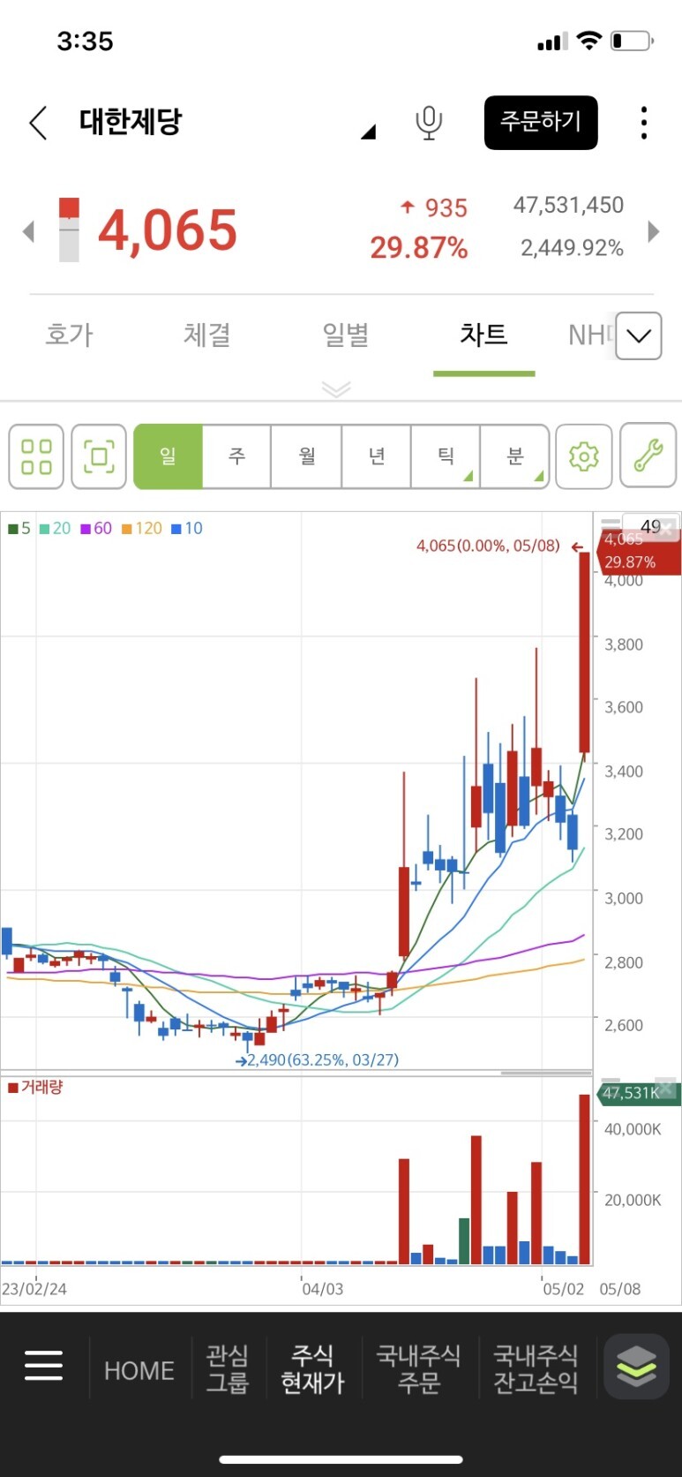Tap the Wi-Fi status icon
Viewport: 682px width, 1477px height.
point(588,41)
